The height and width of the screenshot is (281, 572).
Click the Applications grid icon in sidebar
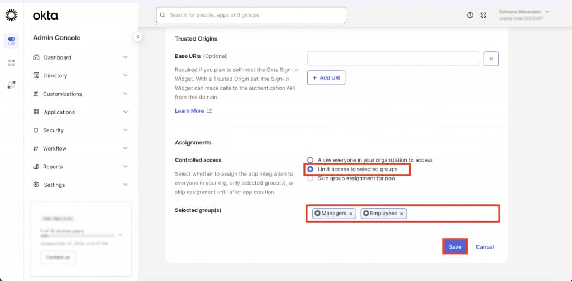36,112
